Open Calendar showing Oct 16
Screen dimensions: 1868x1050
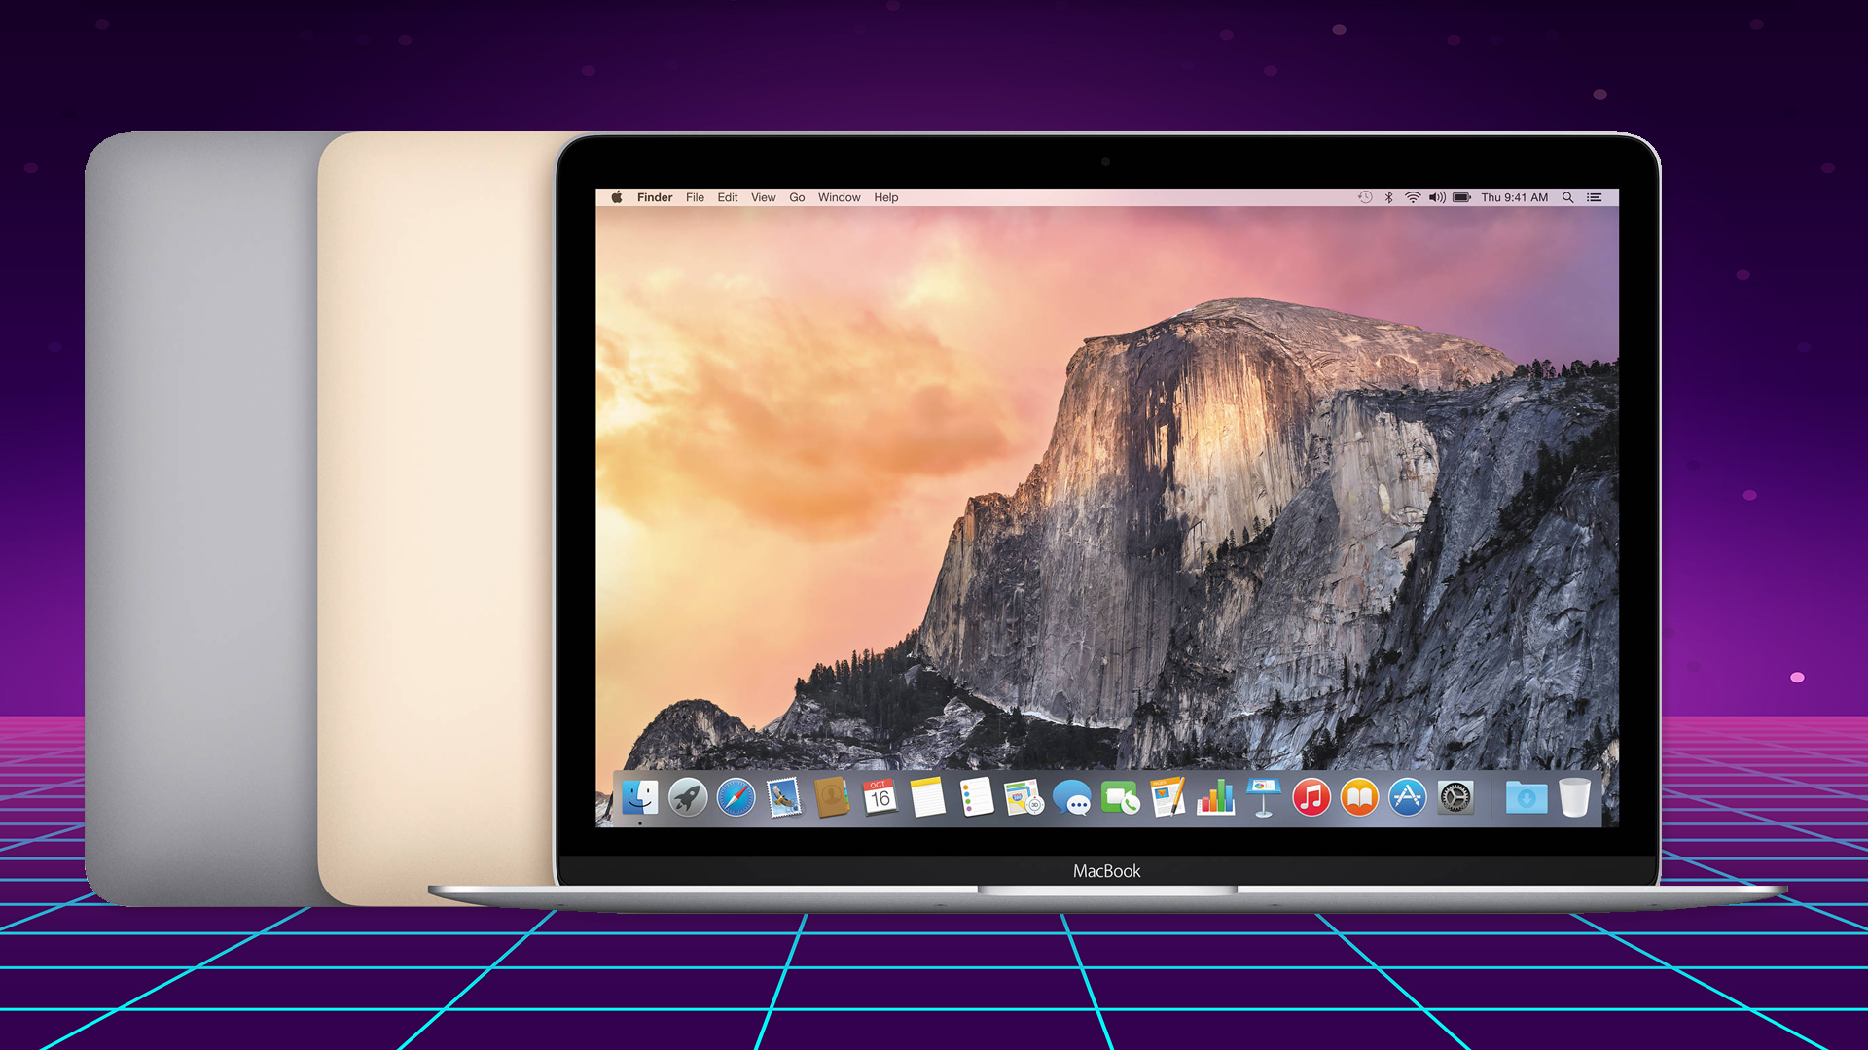tap(880, 798)
